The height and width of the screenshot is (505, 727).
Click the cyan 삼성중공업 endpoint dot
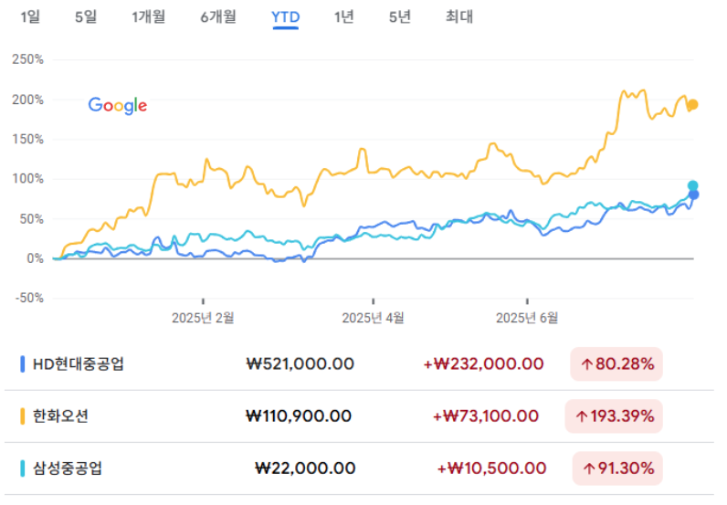(693, 185)
